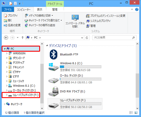Open the quick access toolbar customize dropdown

pos(20,4)
